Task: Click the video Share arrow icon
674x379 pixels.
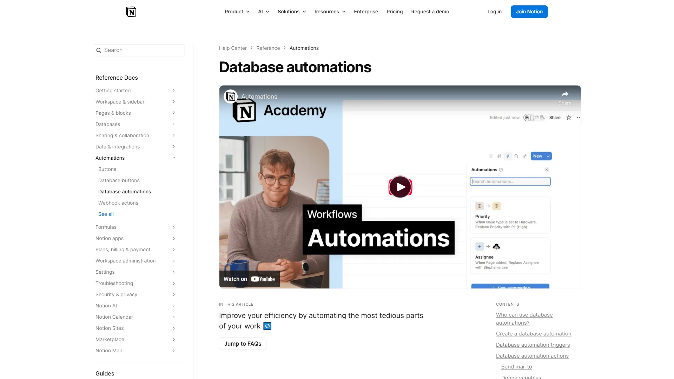Action: click(565, 94)
